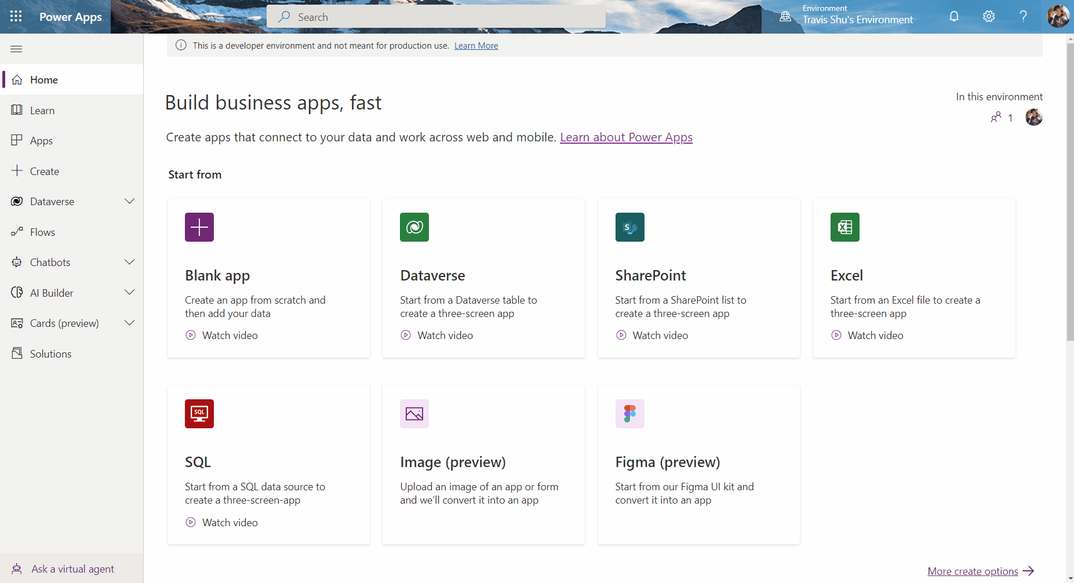Click inside the Search field
Screen dimensions: 1074x583
tap(435, 16)
